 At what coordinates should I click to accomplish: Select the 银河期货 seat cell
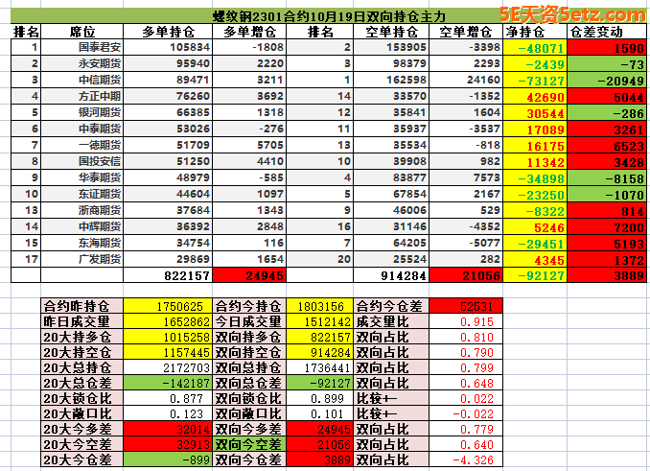click(82, 112)
